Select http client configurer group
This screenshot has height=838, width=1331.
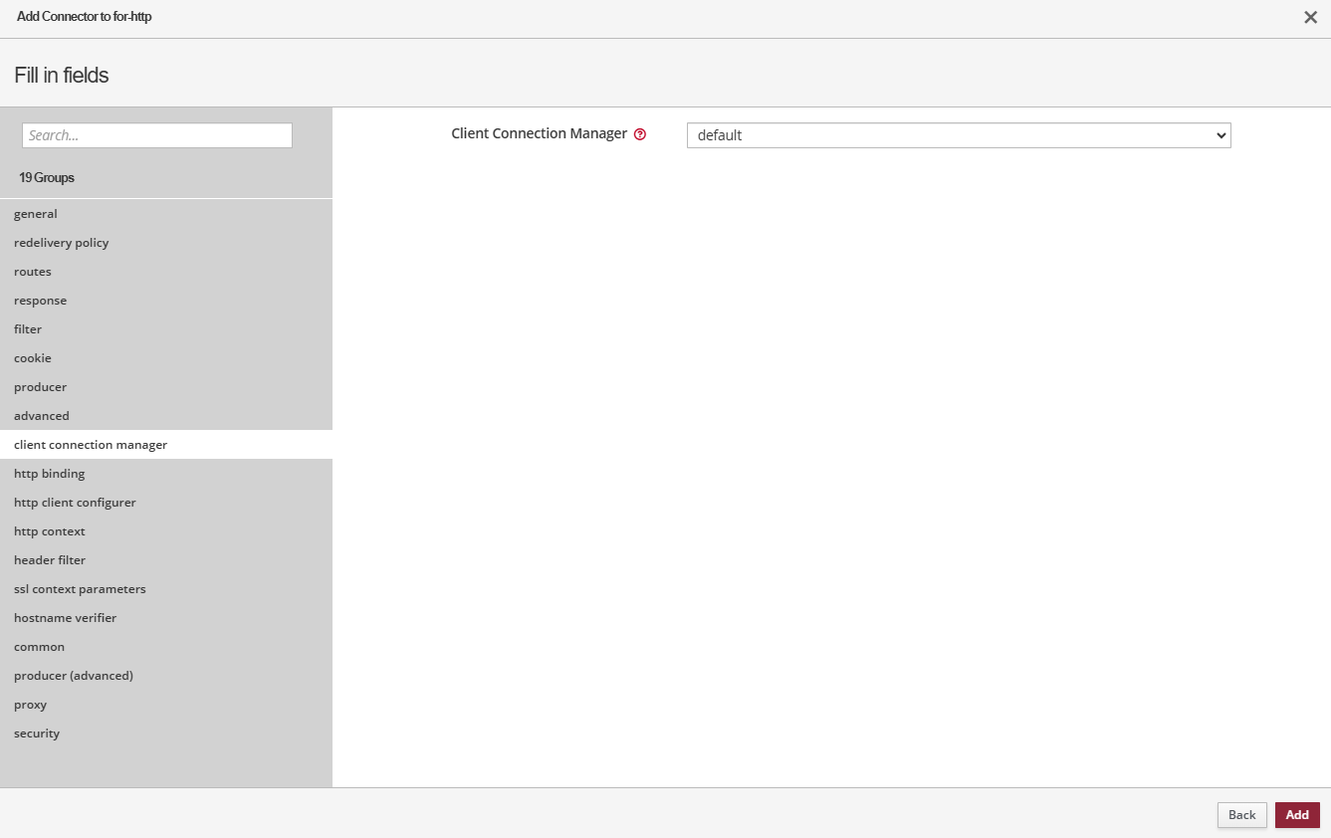[x=75, y=503]
